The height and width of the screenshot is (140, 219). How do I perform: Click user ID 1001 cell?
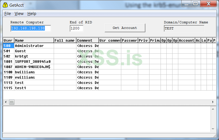(9, 61)
